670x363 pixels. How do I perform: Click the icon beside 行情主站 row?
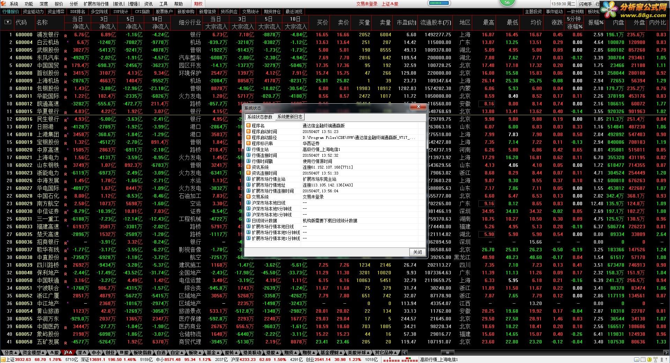248,149
